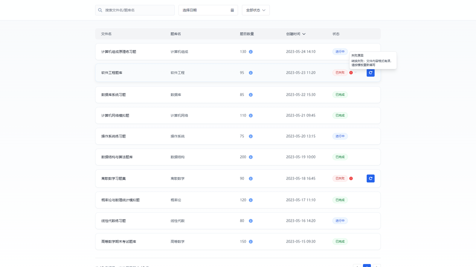Image resolution: width=476 pixels, height=267 pixels.
Task: Click the info icon for 数据结构与算法题库
Action: click(x=251, y=157)
